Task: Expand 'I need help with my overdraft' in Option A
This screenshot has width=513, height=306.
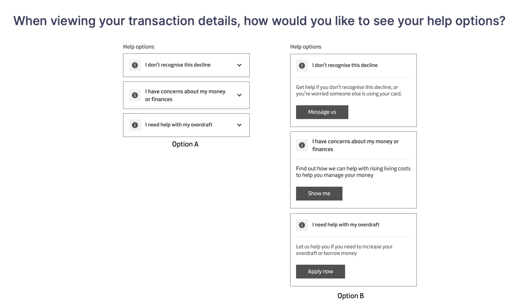Action: pyautogui.click(x=239, y=125)
